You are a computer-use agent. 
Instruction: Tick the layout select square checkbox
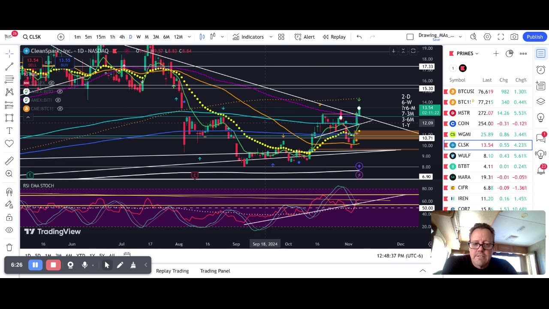(x=410, y=37)
